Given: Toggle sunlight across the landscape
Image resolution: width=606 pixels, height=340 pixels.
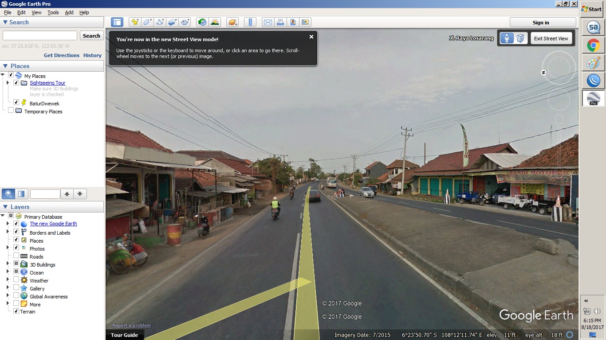Looking at the screenshot, I should pyautogui.click(x=215, y=22).
